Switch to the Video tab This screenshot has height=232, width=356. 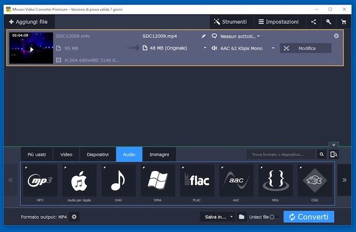pyautogui.click(x=66, y=154)
